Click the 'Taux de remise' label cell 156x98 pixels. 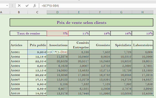[x=28, y=33]
